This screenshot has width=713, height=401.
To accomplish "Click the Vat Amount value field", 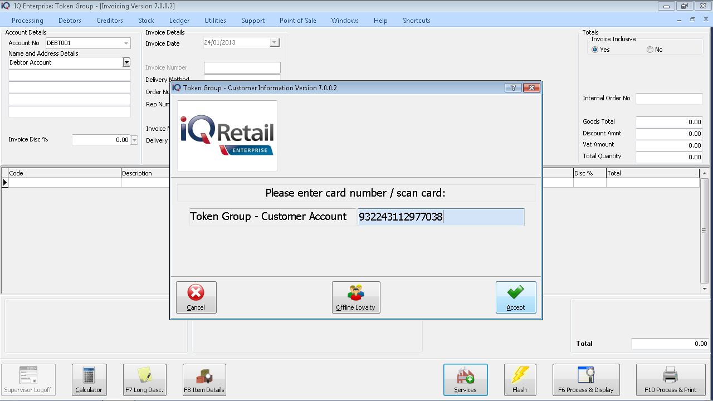I will point(669,145).
